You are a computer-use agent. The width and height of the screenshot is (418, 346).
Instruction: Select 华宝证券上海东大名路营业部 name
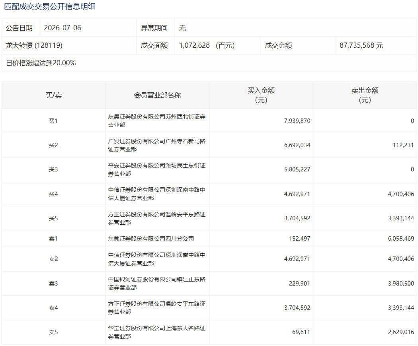[157, 332]
